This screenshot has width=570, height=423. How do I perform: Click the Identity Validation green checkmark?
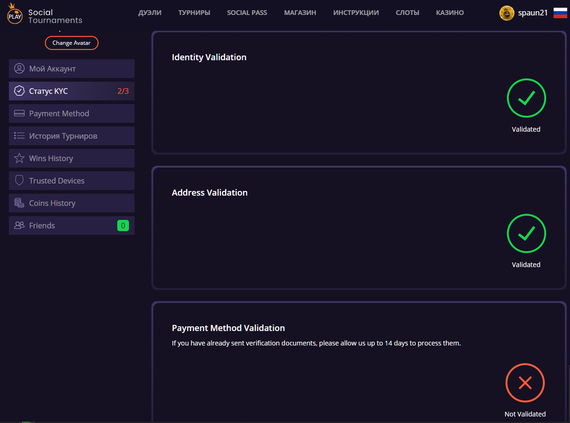(526, 98)
